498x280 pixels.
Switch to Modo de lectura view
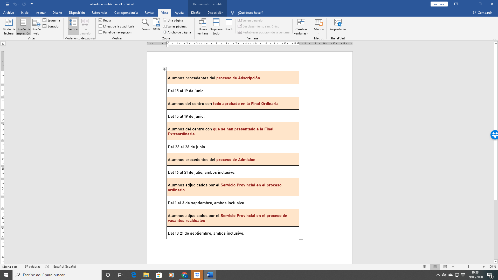(9, 26)
